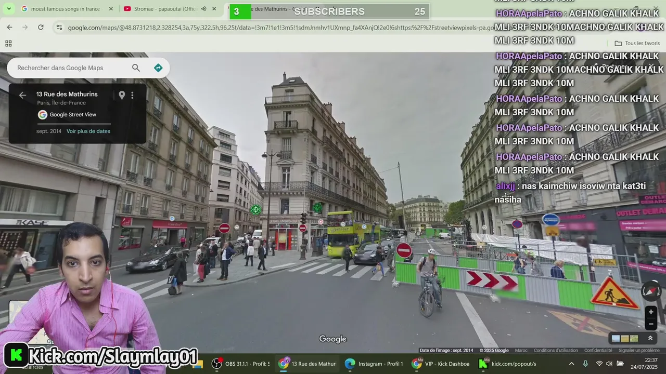Open 'Tous les favoris' bookmarks folder

[x=637, y=44]
